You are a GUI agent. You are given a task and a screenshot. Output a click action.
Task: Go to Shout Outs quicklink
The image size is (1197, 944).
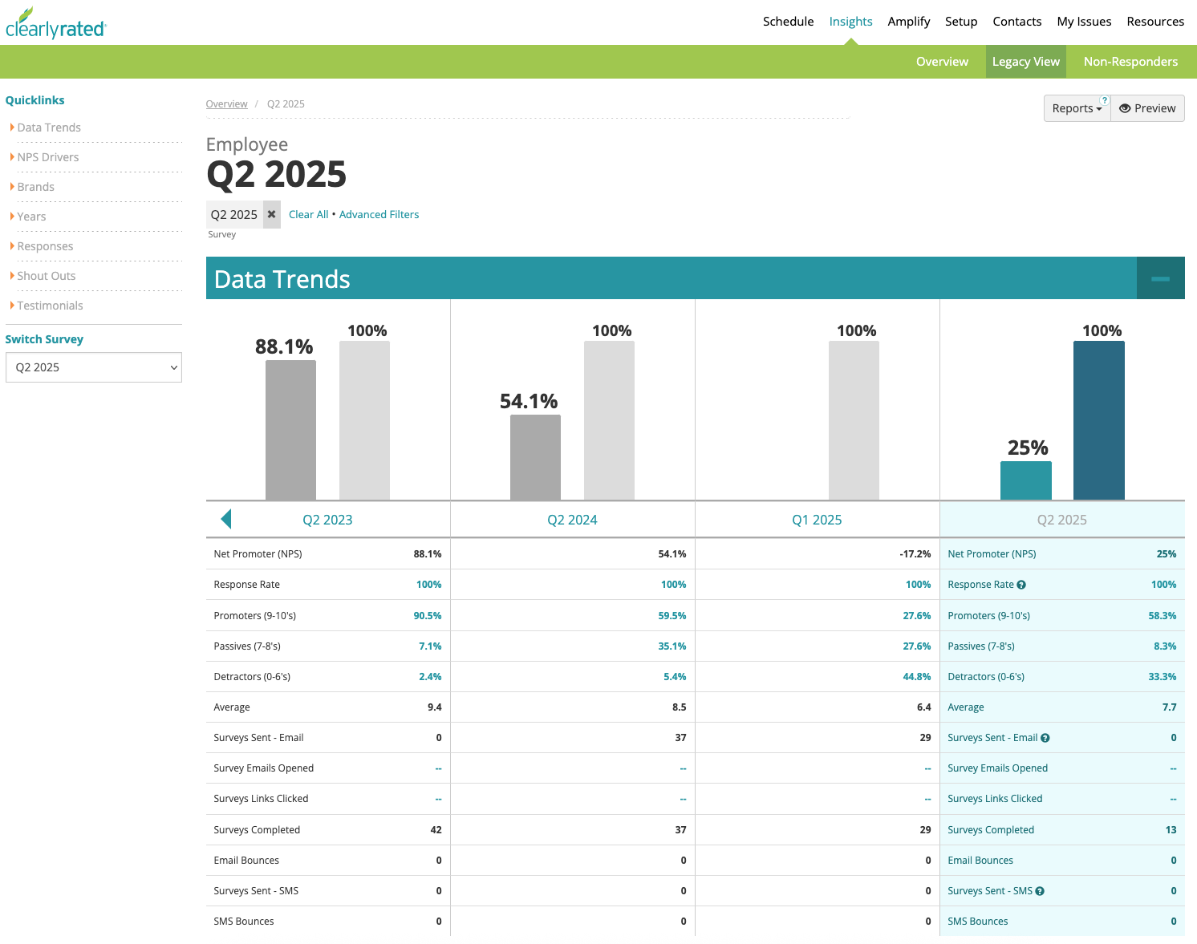[x=47, y=276]
